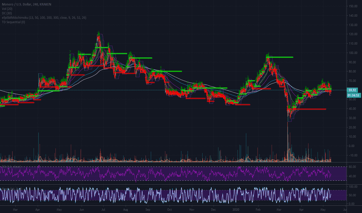
Task: Click the 30.00 price axis label
Action: tap(352, 118)
